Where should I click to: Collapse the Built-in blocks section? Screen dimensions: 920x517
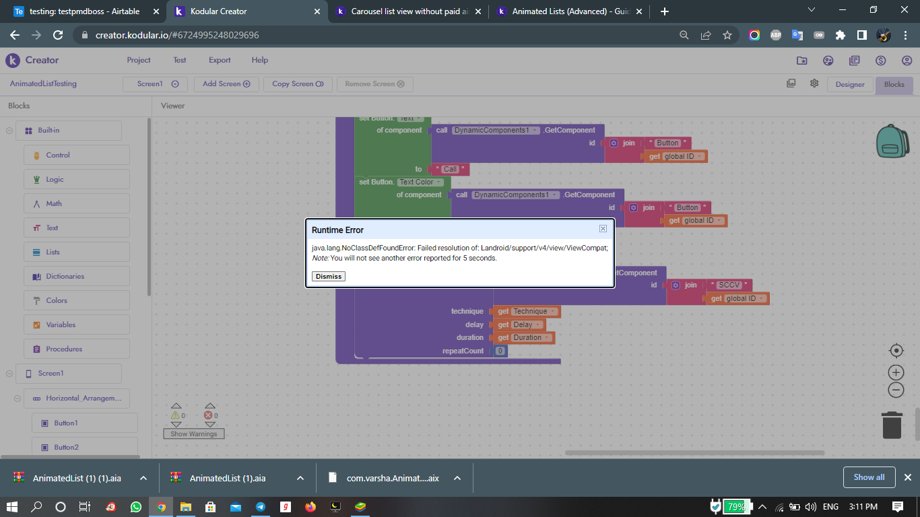[x=9, y=131]
